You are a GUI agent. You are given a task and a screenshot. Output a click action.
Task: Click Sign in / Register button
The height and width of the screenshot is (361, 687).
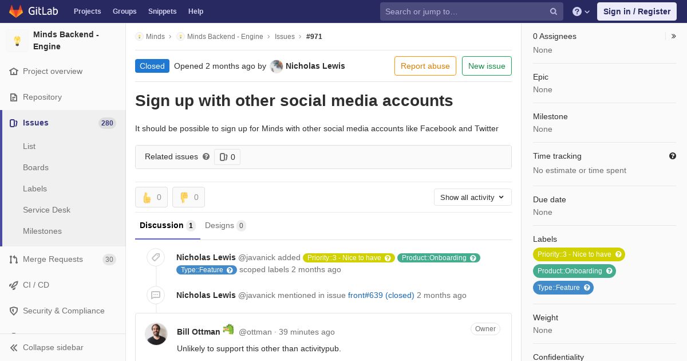coord(637,11)
